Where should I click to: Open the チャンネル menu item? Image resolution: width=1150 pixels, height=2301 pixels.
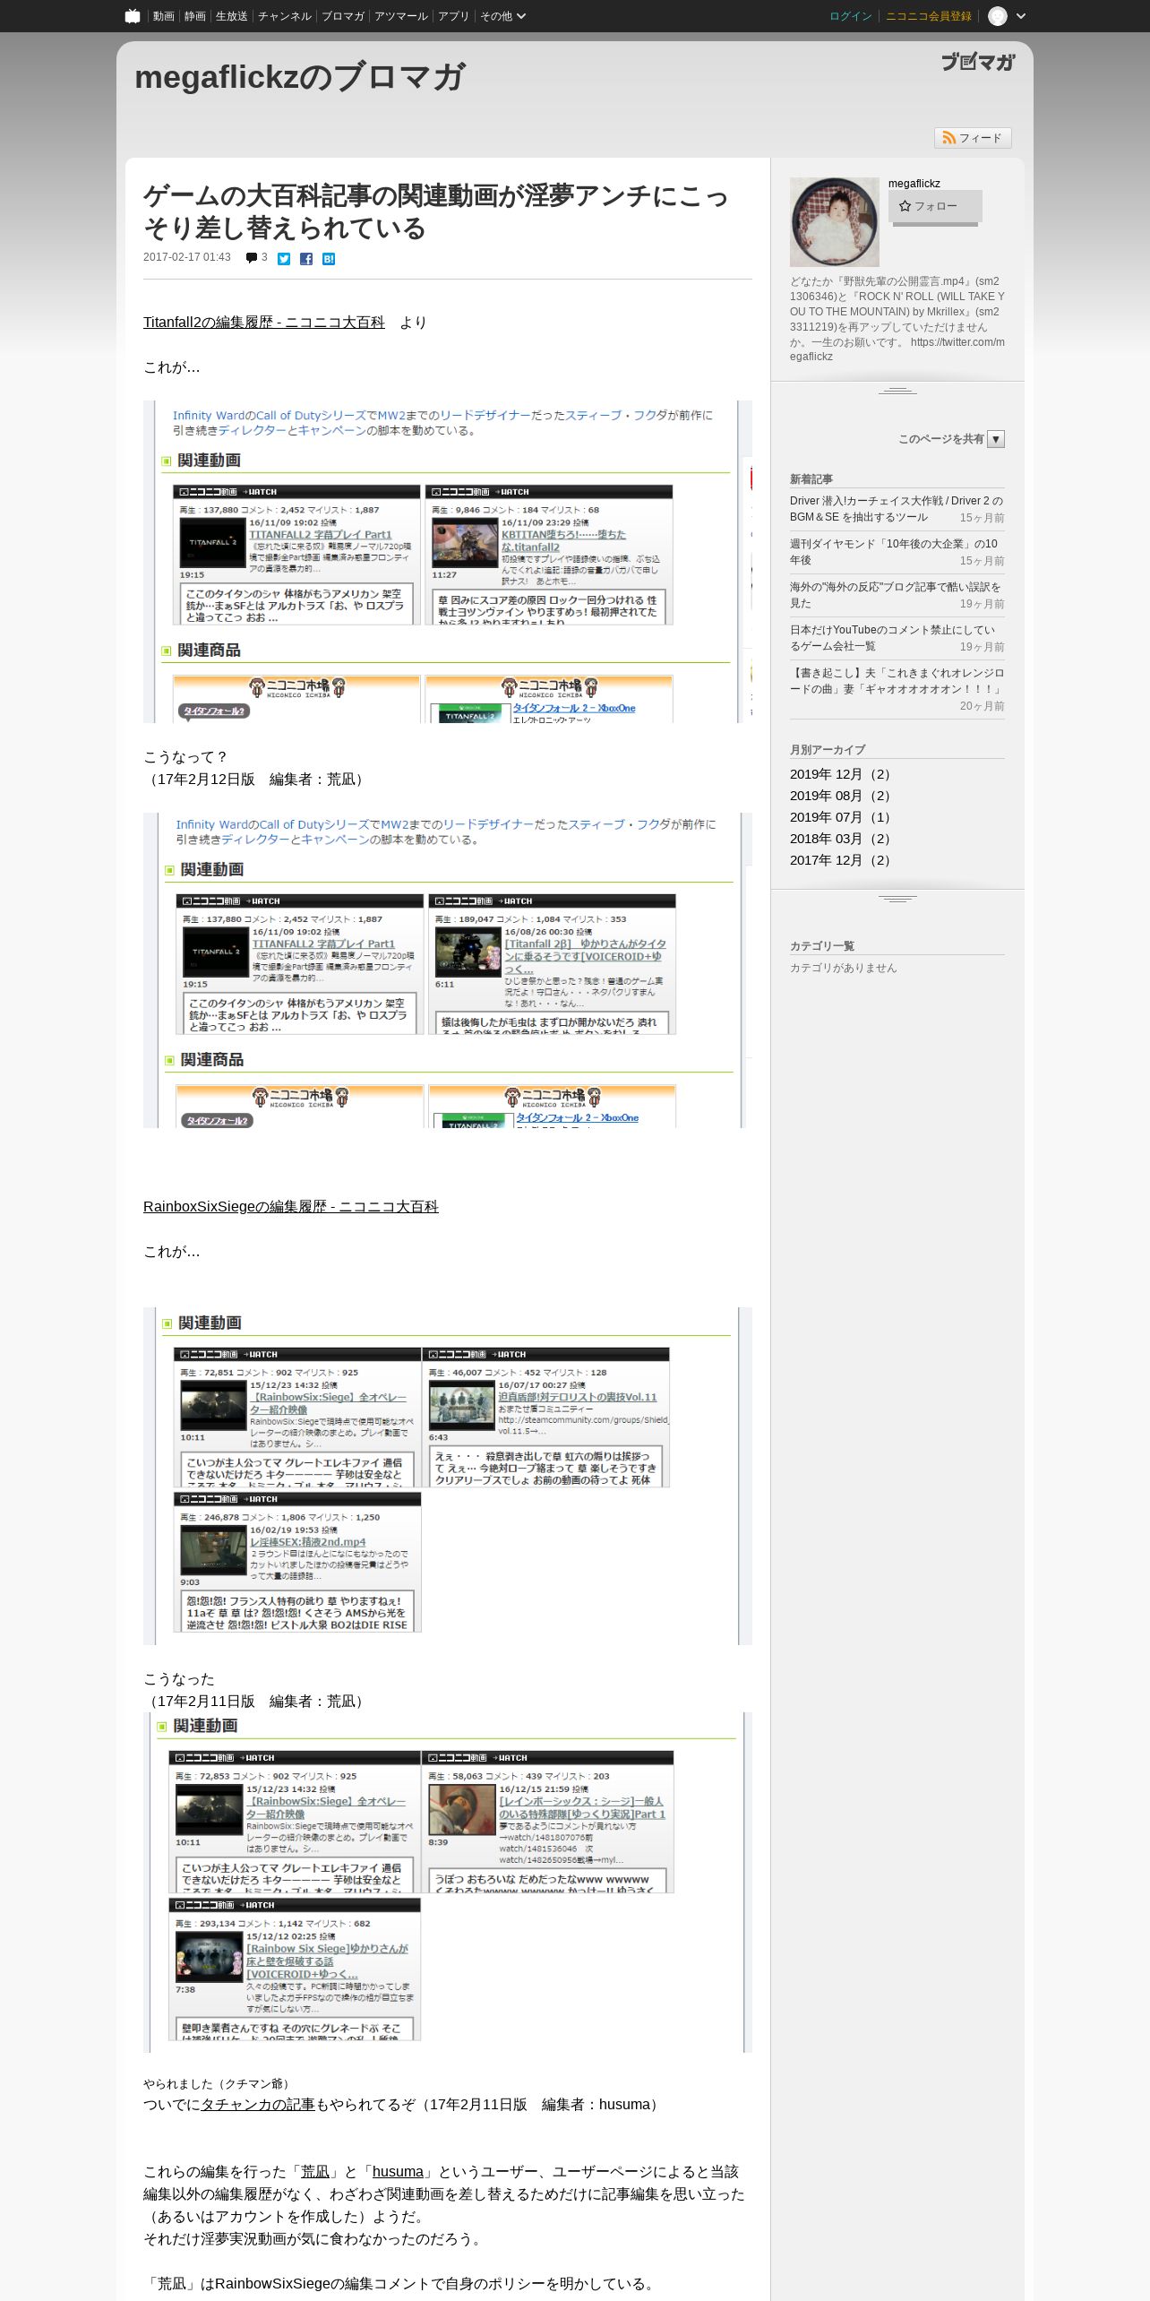285,16
